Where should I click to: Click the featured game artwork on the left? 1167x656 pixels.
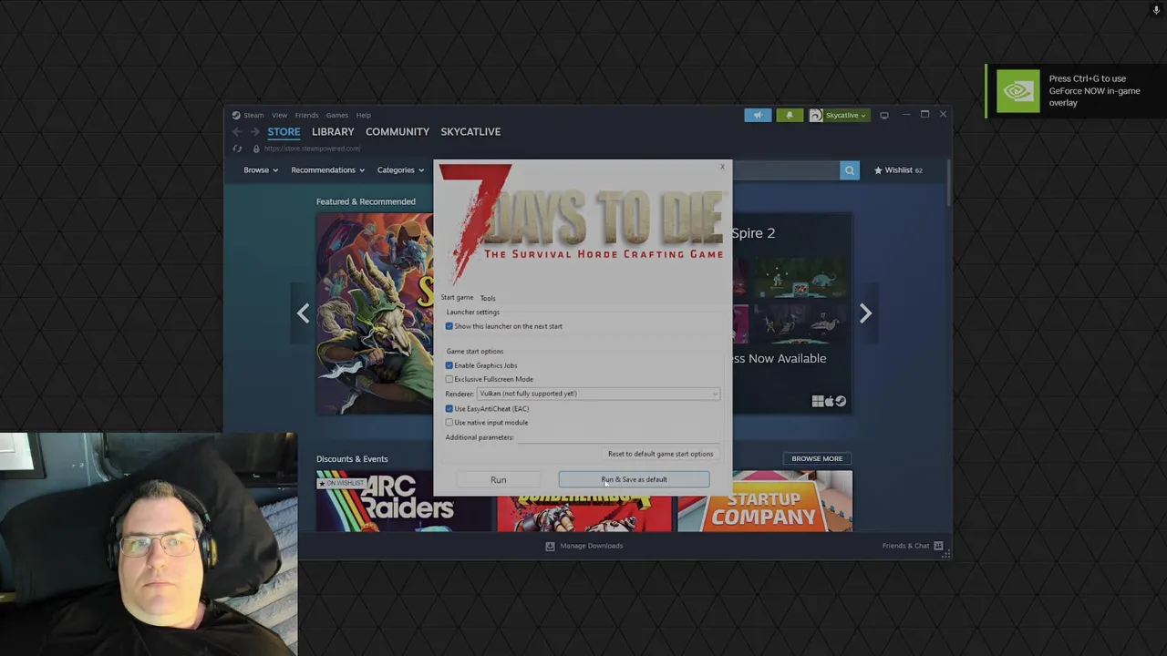pos(375,313)
